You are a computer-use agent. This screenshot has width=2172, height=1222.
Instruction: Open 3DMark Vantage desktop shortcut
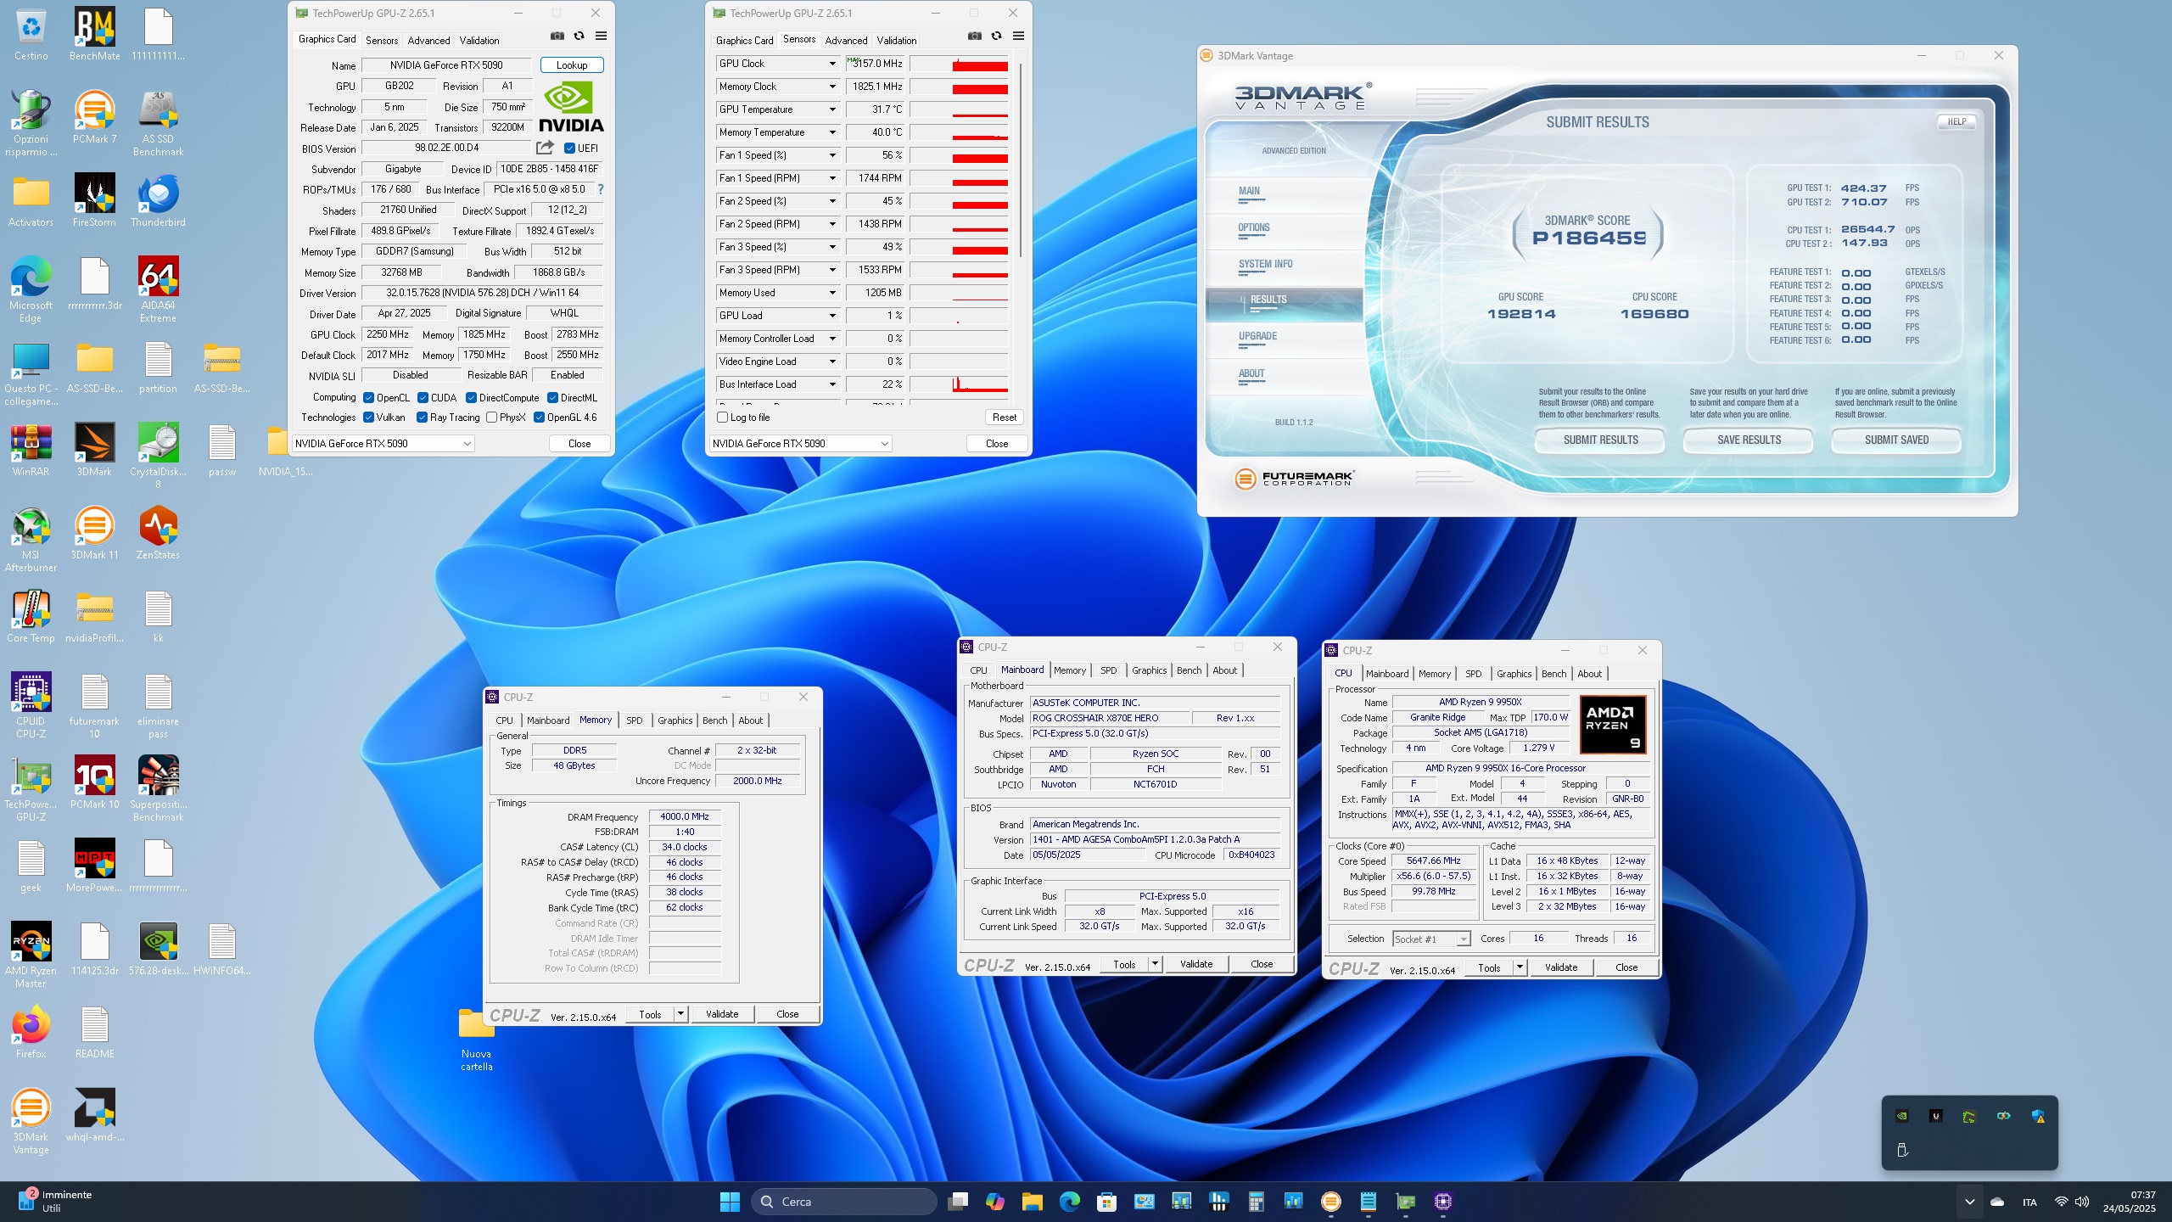pyautogui.click(x=31, y=1122)
